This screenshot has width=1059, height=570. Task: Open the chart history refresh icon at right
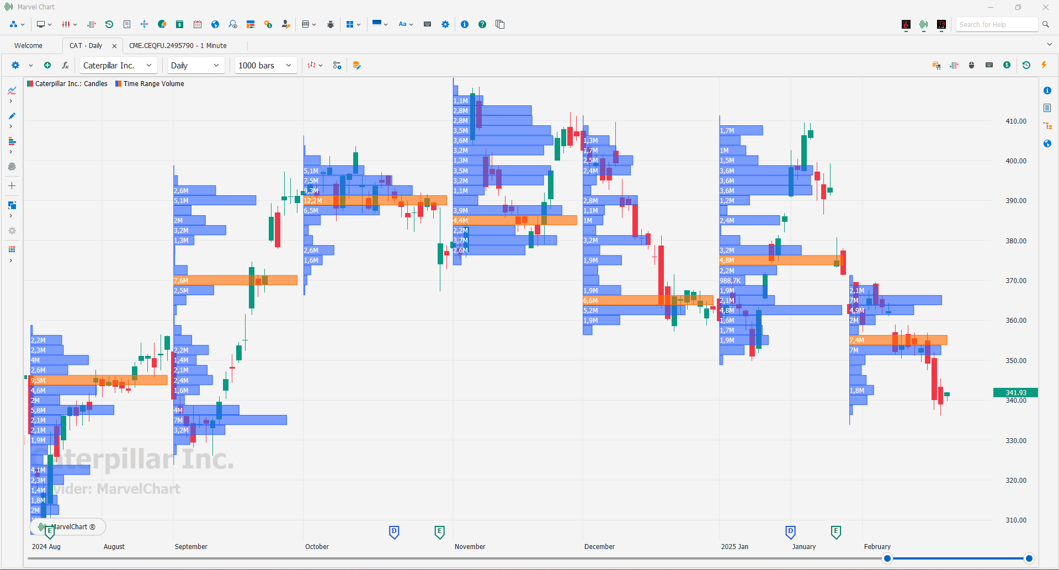point(1026,65)
